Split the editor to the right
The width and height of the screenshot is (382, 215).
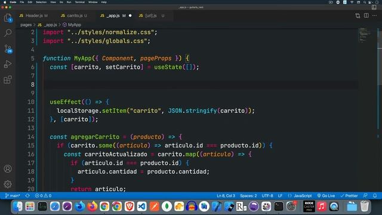[366, 16]
